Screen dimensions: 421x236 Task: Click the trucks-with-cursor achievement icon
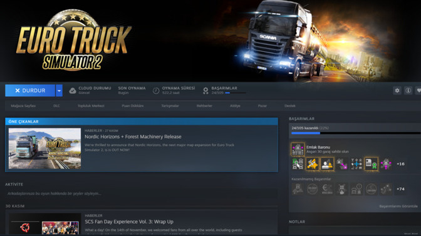pos(298,164)
